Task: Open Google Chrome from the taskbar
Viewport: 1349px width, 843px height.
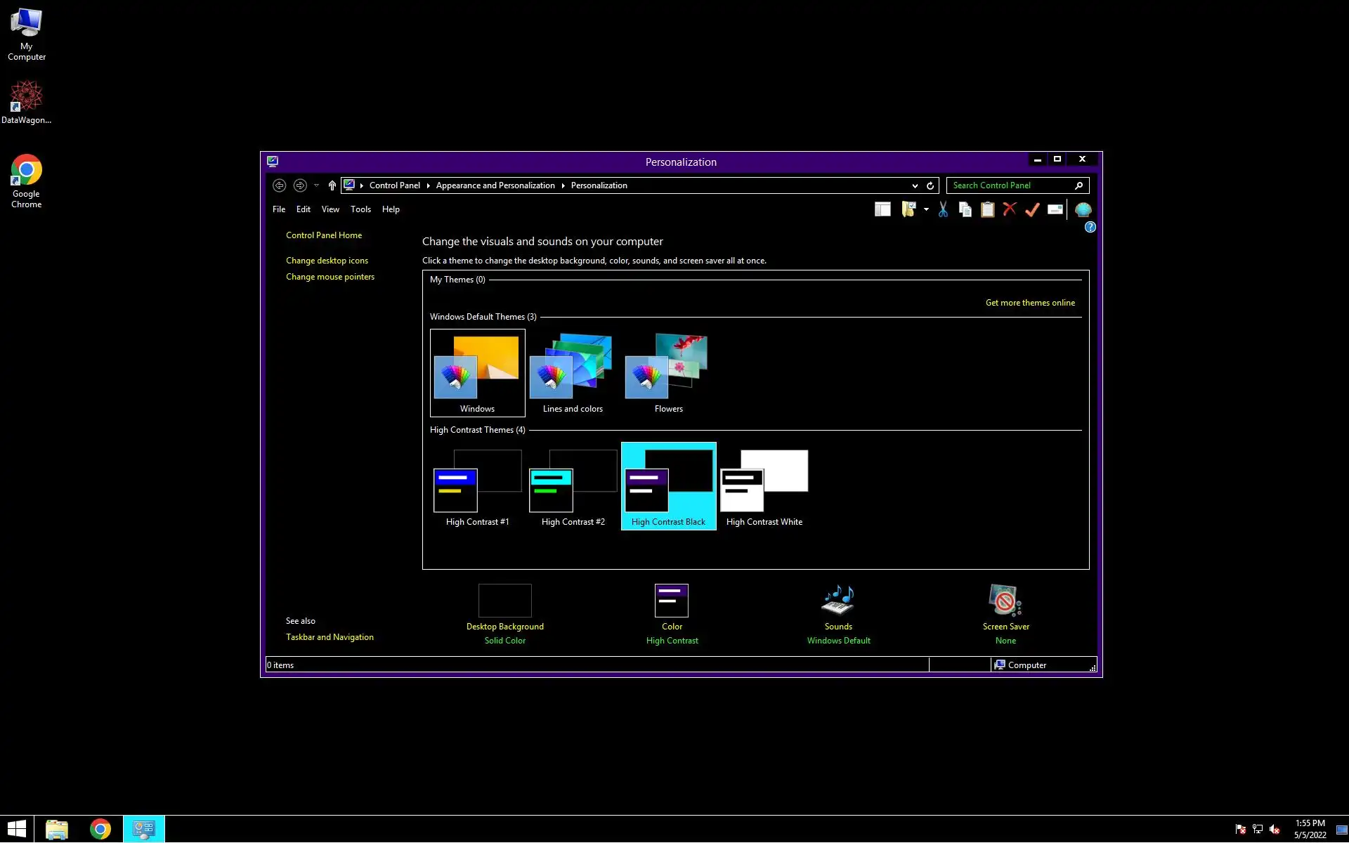Action: click(x=100, y=829)
